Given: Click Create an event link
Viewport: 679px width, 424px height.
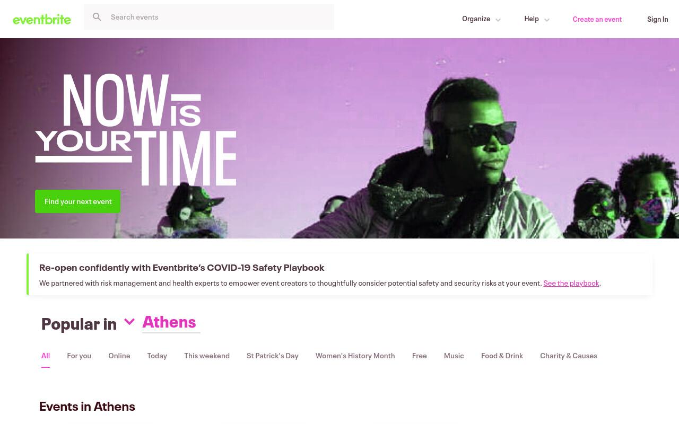Looking at the screenshot, I should [x=597, y=19].
